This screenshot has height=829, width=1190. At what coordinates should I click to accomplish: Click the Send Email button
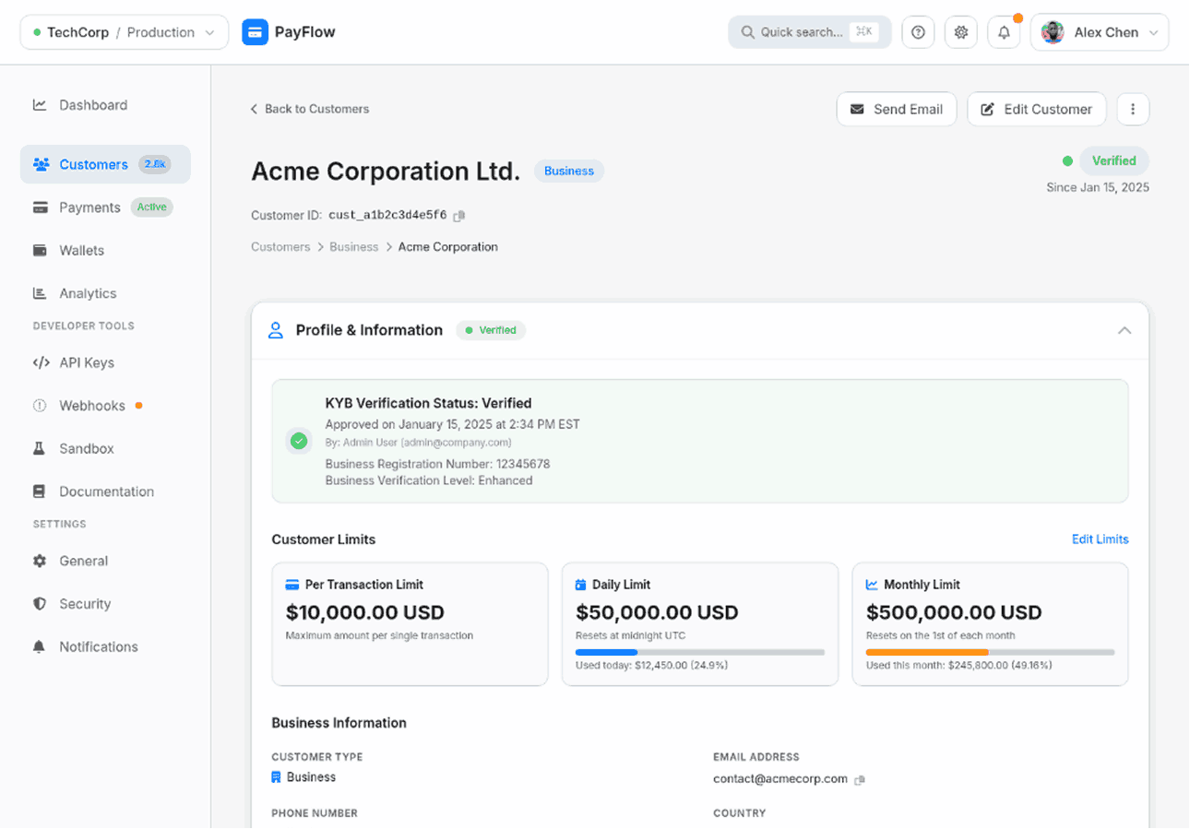pos(896,109)
